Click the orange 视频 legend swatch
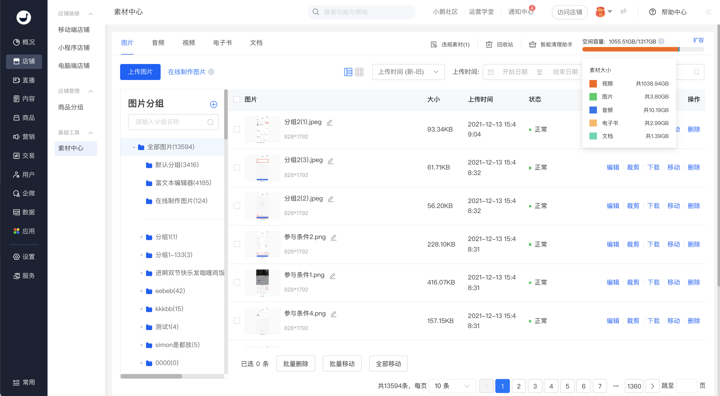This screenshot has width=720, height=396. tap(593, 83)
